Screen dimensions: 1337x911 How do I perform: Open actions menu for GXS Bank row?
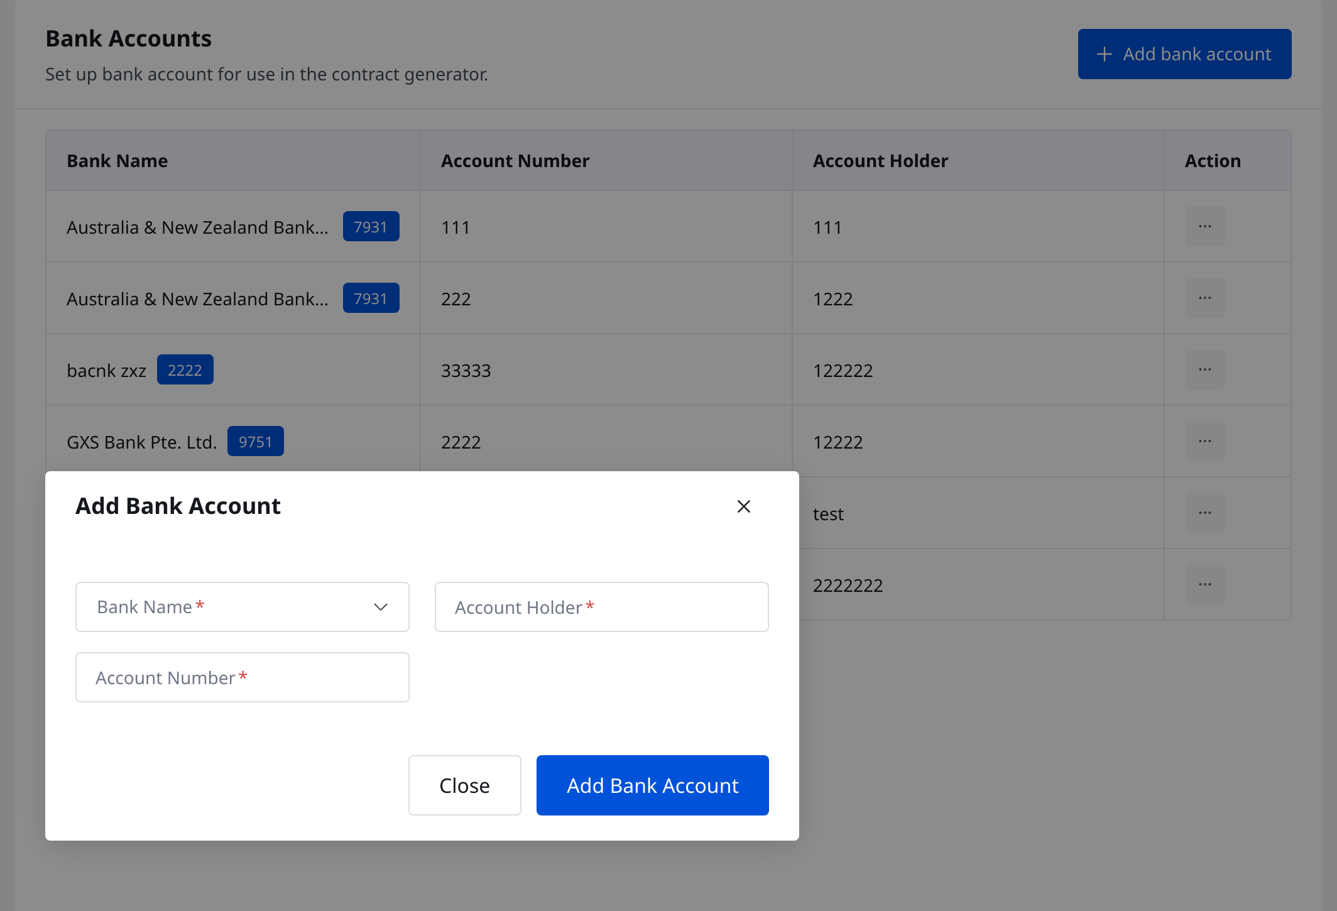[1205, 441]
